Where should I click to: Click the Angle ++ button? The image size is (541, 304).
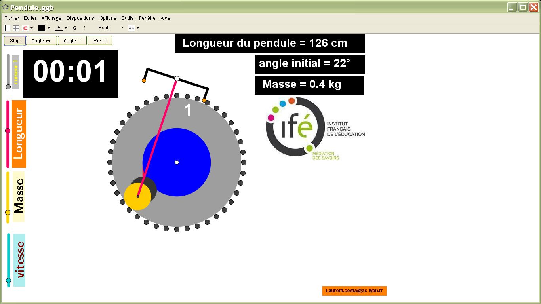coord(41,41)
